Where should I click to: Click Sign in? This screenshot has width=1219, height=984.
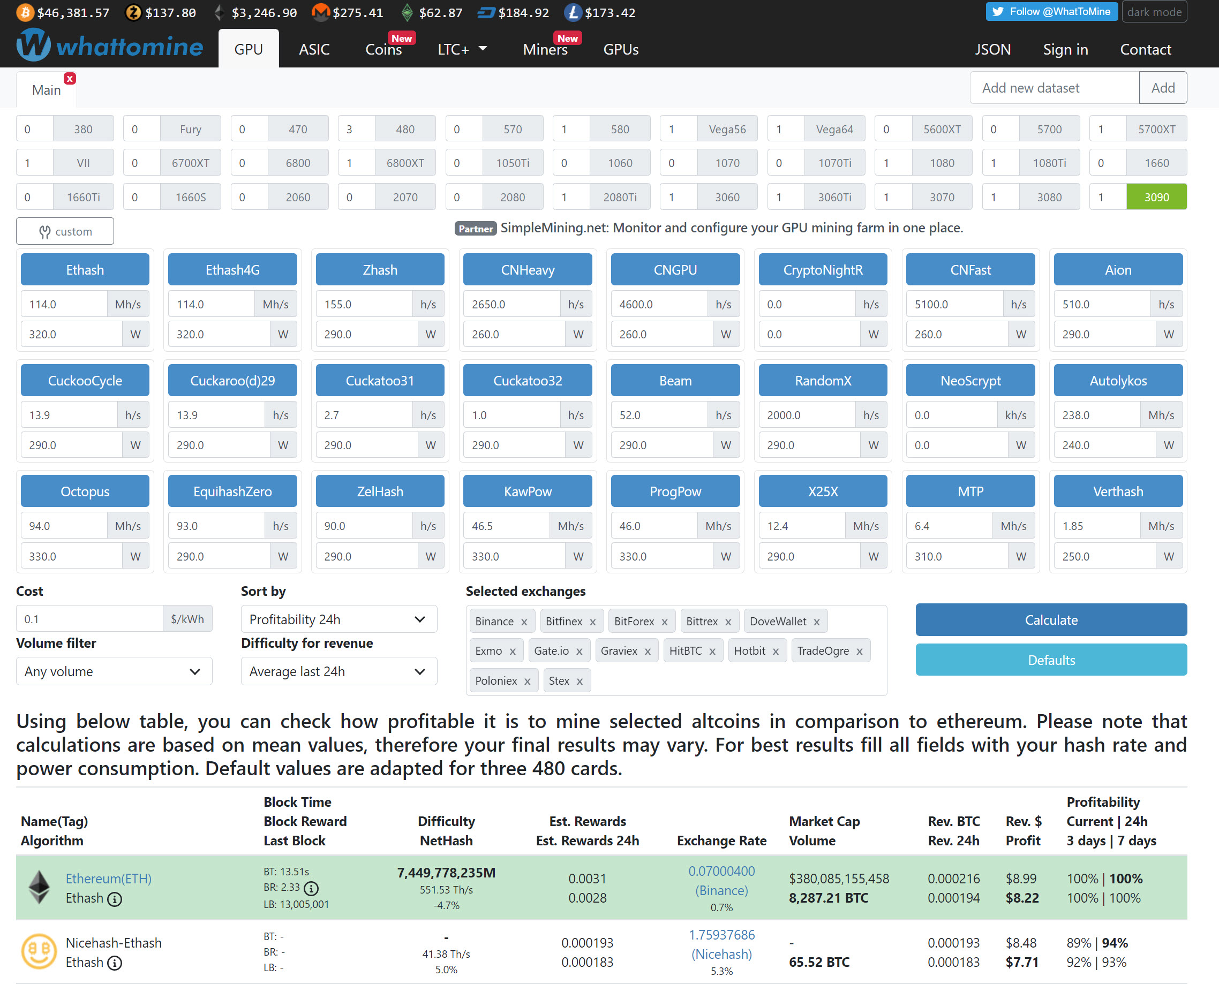click(x=1065, y=49)
